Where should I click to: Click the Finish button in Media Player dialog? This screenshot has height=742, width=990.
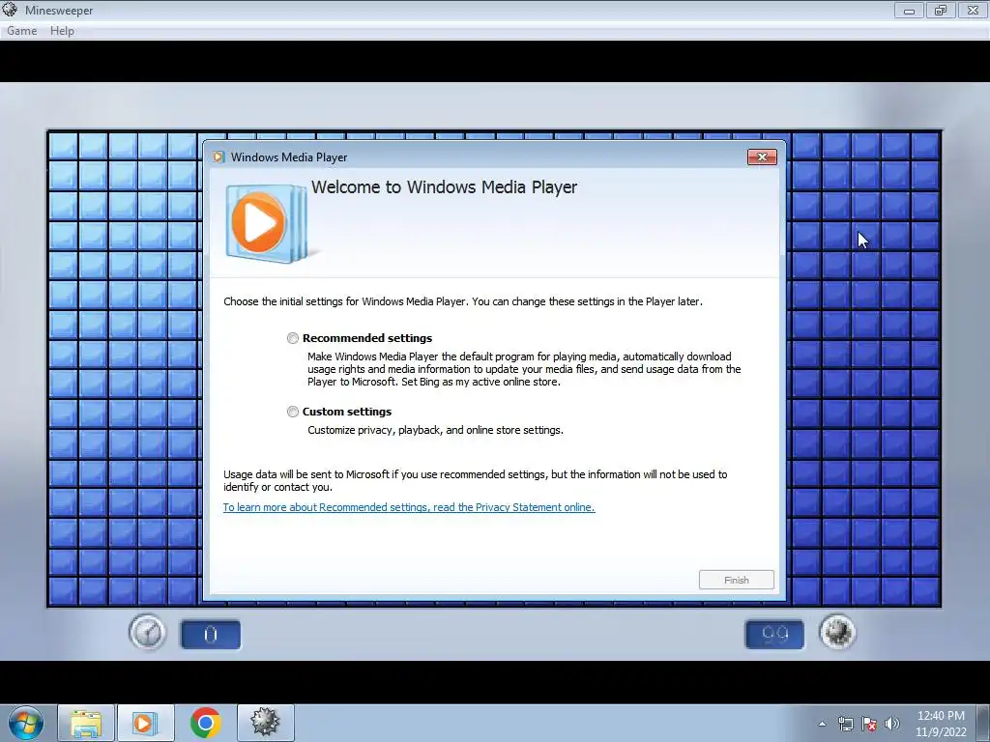pyautogui.click(x=736, y=580)
